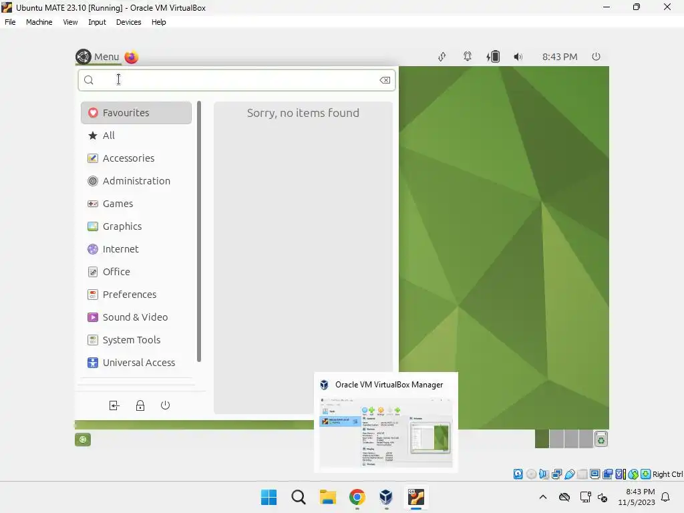Select the All category
This screenshot has width=684, height=513.
pos(136,135)
